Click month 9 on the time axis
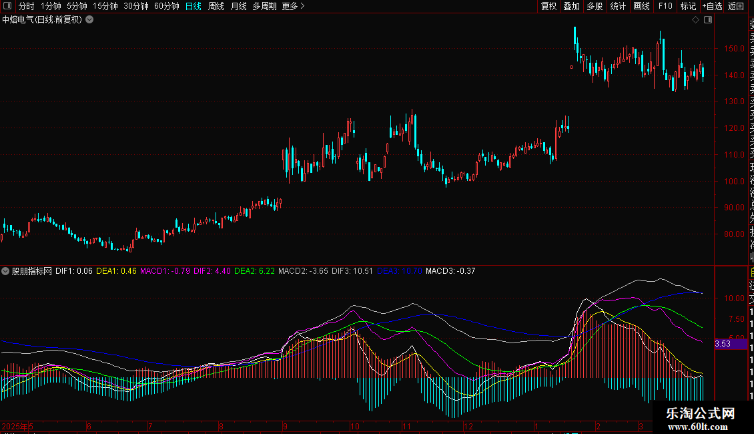The image size is (754, 434). point(285,426)
